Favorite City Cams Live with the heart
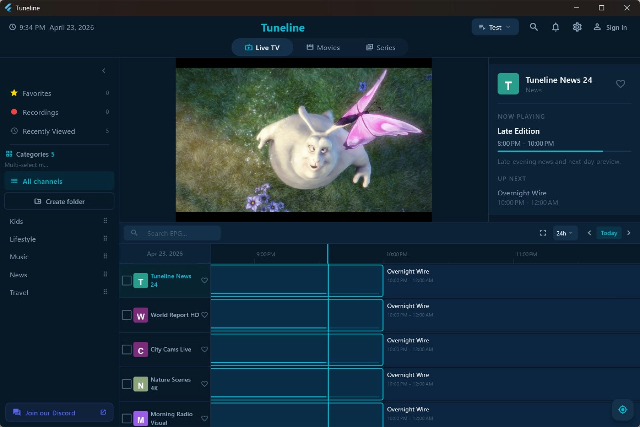This screenshot has height=427, width=640. [x=204, y=349]
